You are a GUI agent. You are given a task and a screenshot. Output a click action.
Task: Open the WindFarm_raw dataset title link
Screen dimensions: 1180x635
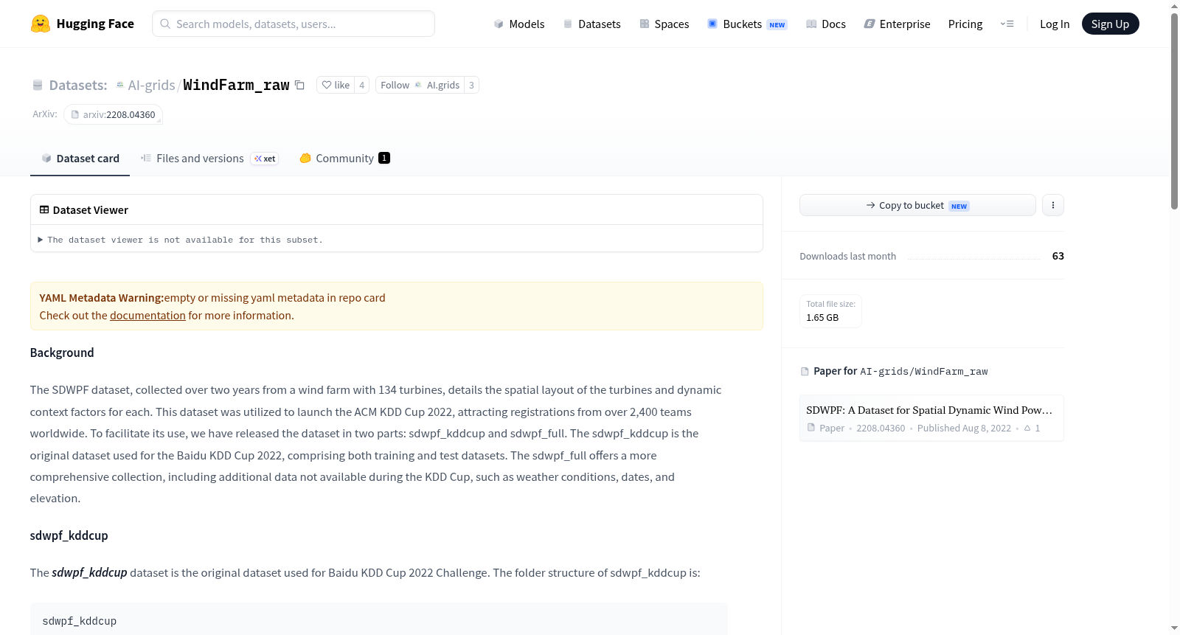point(236,85)
